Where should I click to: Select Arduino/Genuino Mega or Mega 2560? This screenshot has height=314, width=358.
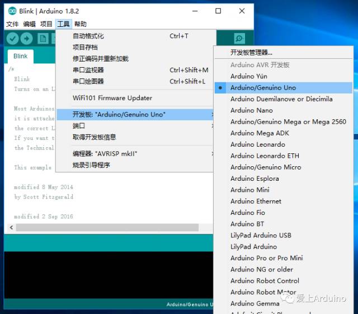pos(284,122)
